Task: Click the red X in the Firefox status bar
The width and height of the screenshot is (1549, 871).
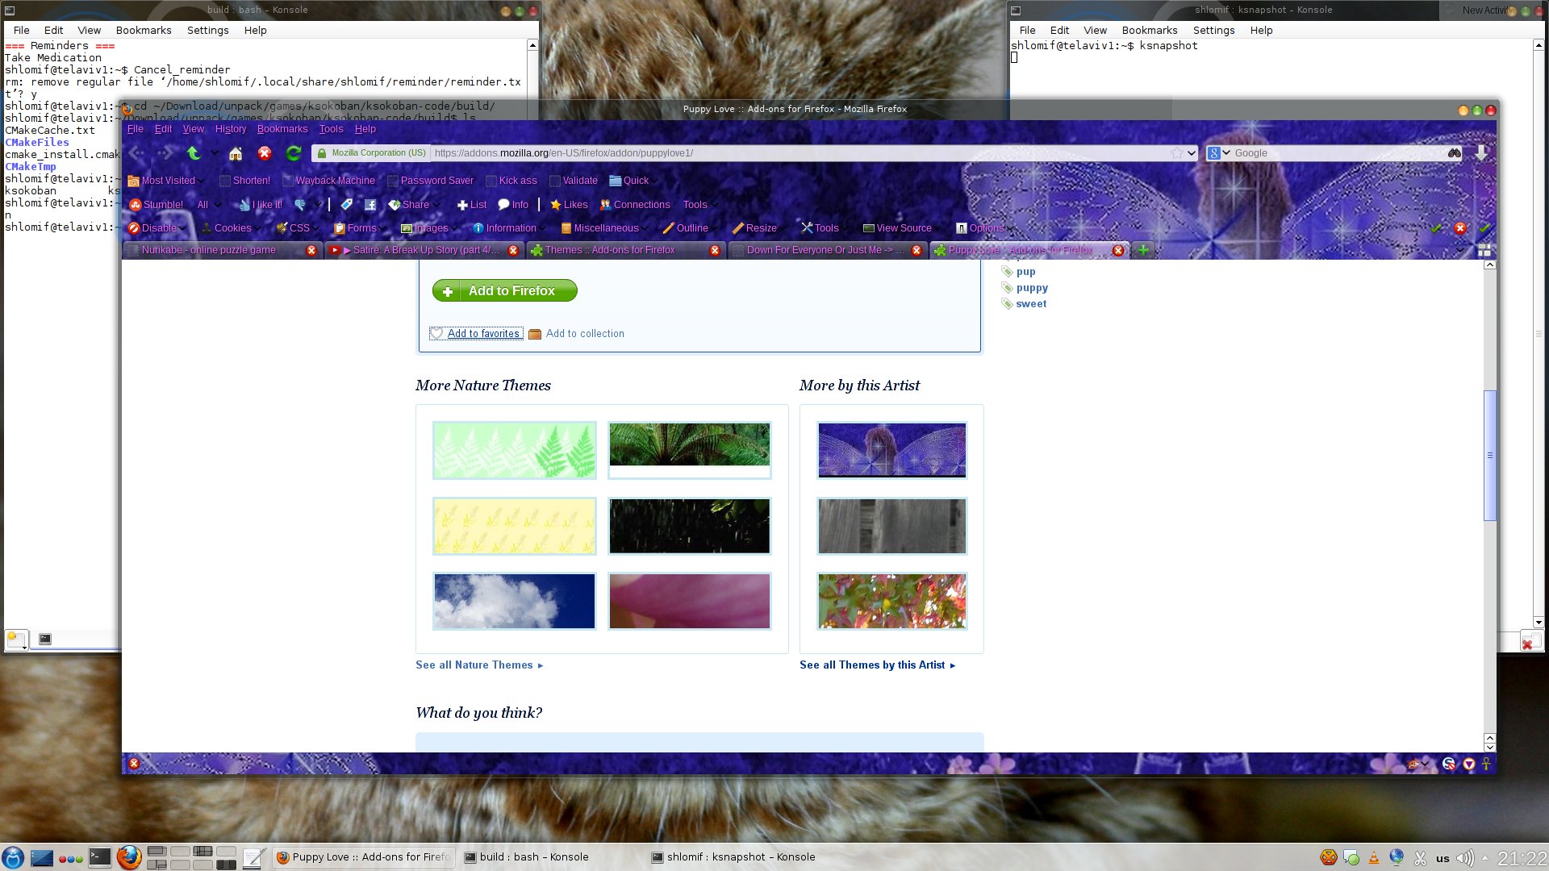Action: [x=134, y=764]
